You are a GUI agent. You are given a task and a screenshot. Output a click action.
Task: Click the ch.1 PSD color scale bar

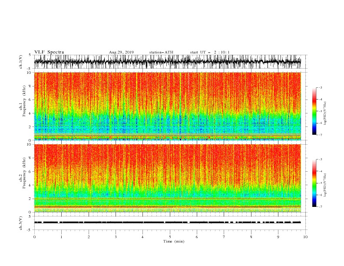click(x=314, y=111)
